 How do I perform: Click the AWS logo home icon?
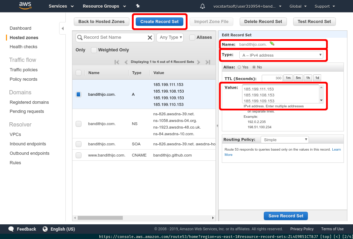tap(26, 6)
